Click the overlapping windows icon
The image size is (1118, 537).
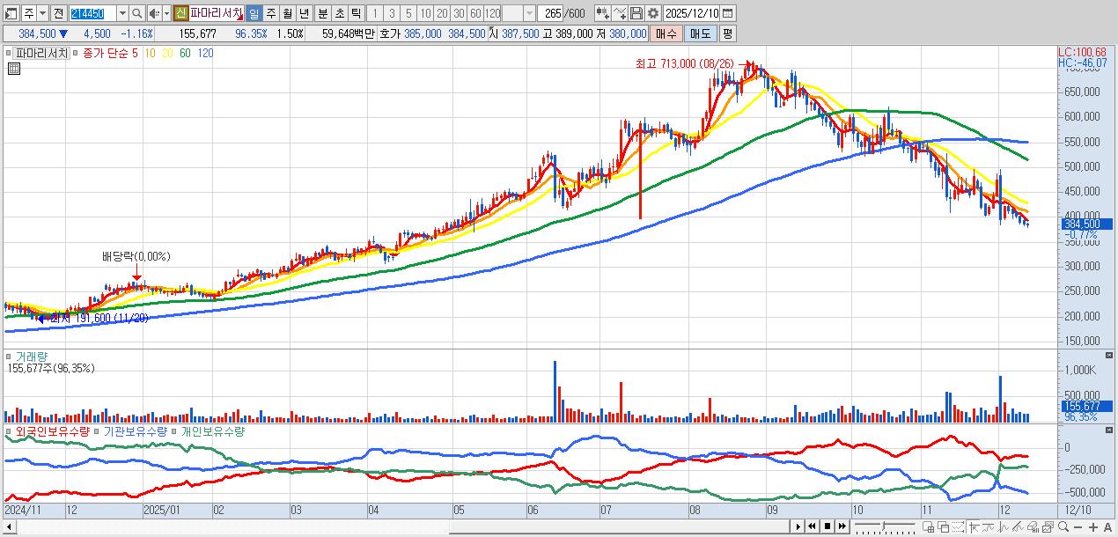943,526
